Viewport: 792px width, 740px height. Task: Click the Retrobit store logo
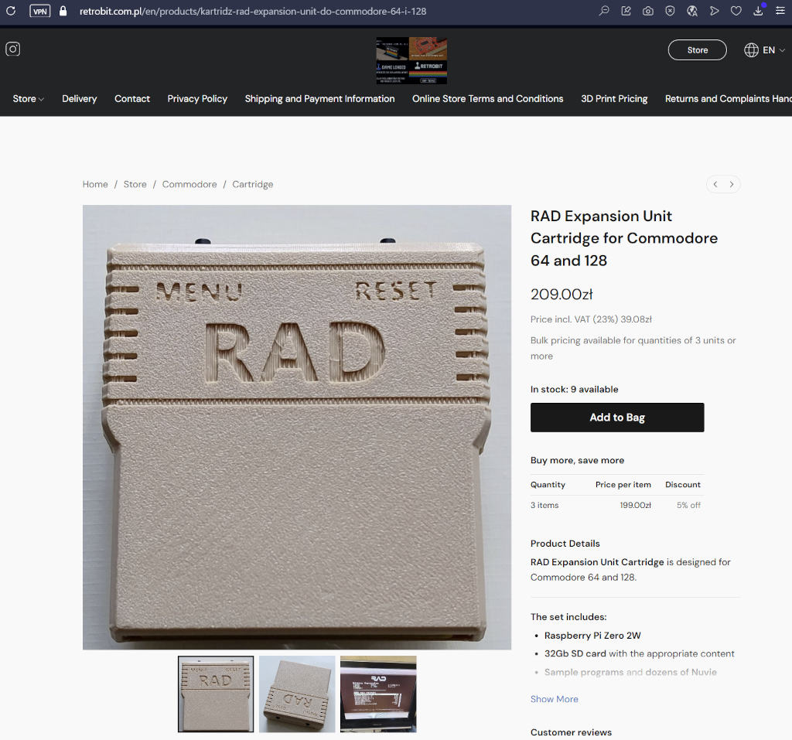coord(411,60)
